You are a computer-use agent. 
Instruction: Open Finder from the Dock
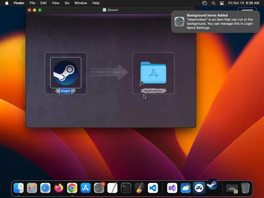point(19,188)
